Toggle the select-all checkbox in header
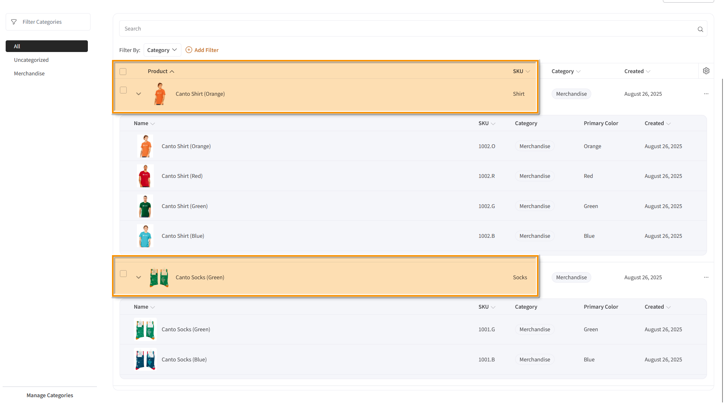This screenshot has width=724, height=407. (123, 72)
